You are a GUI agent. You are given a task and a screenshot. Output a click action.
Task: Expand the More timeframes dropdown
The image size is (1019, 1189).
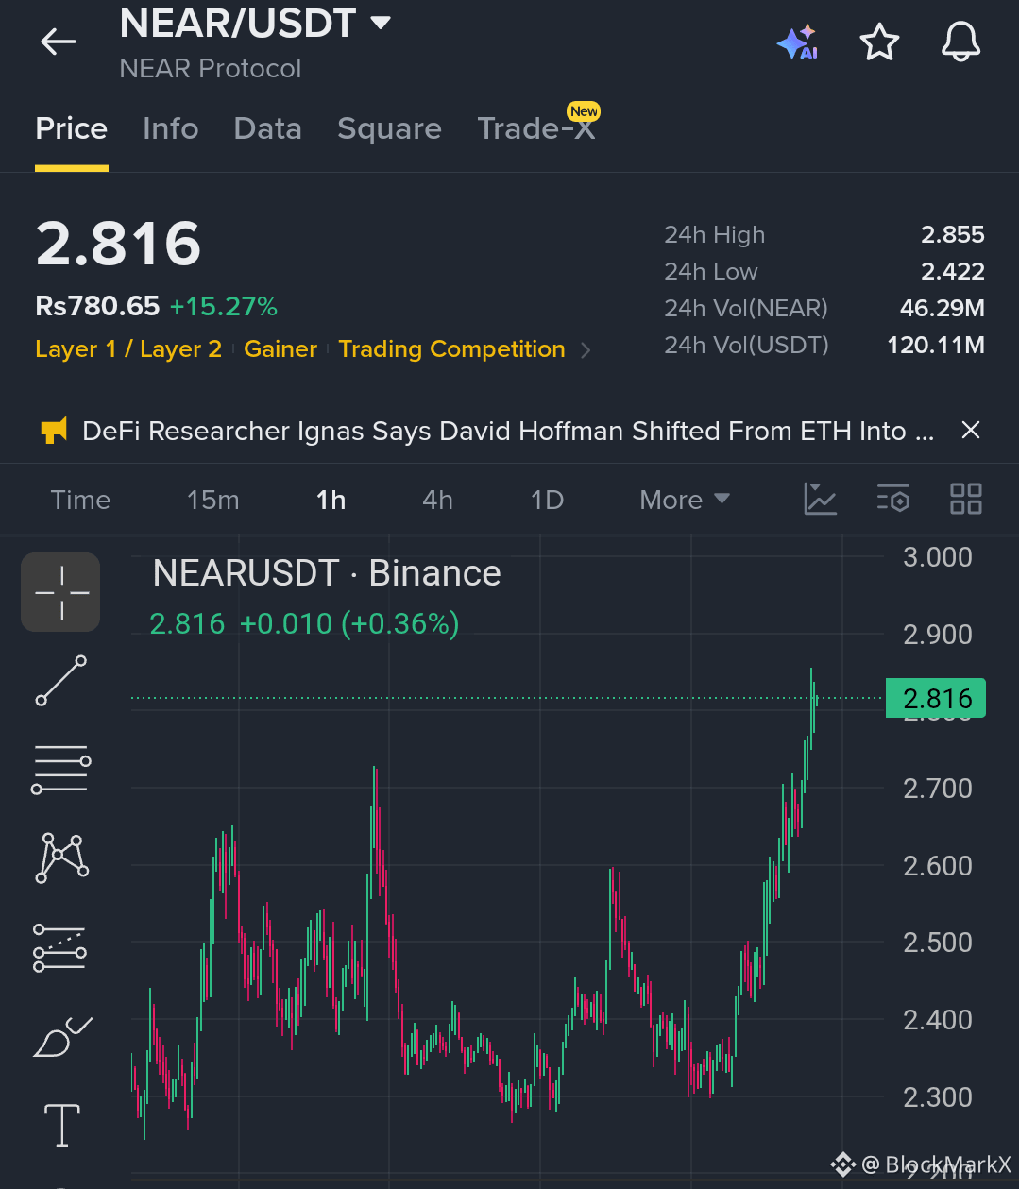click(x=685, y=500)
